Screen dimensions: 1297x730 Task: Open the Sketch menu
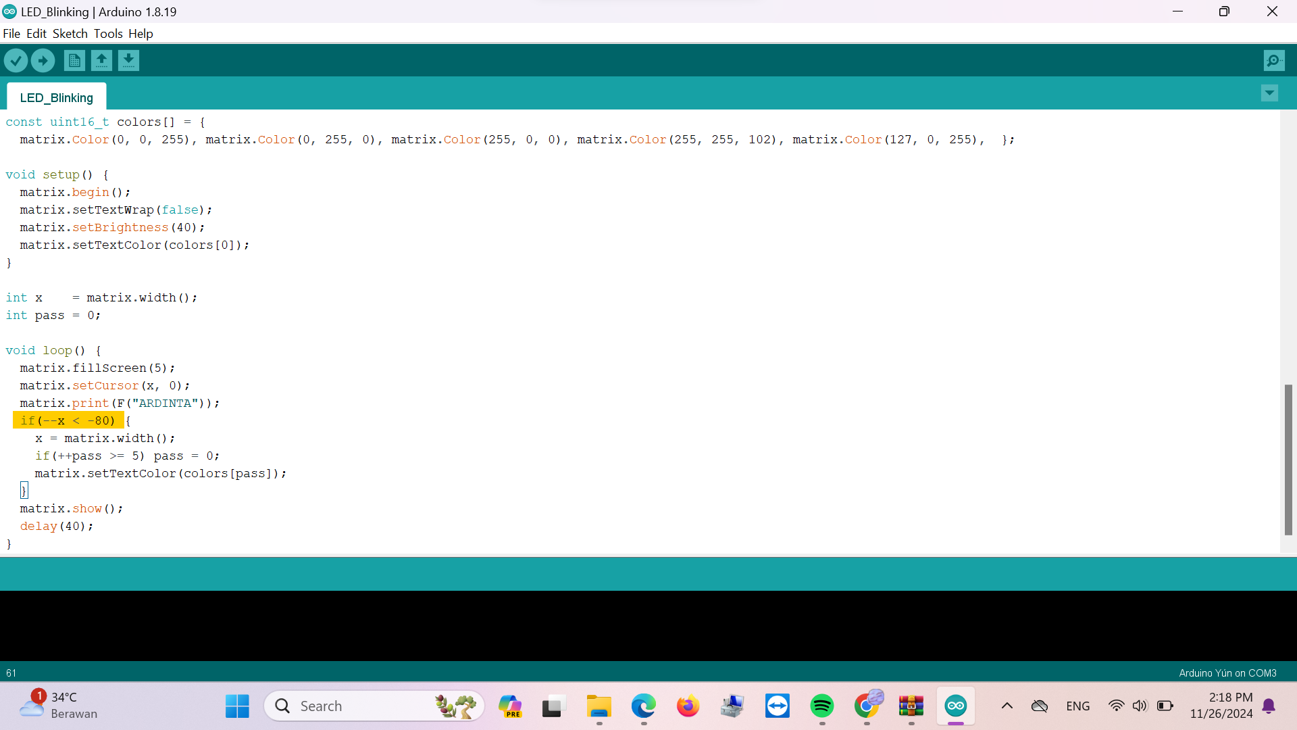[x=70, y=34]
